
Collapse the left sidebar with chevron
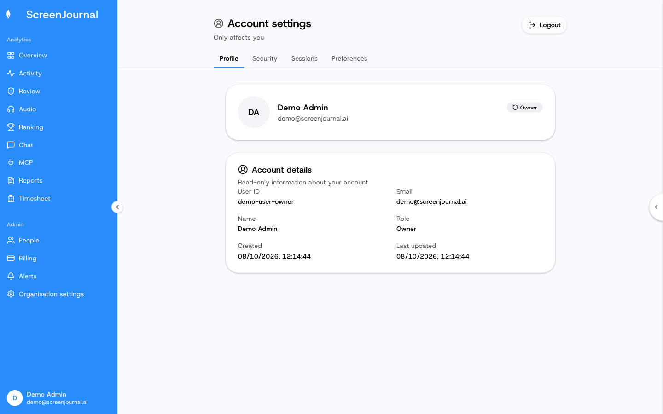click(117, 207)
